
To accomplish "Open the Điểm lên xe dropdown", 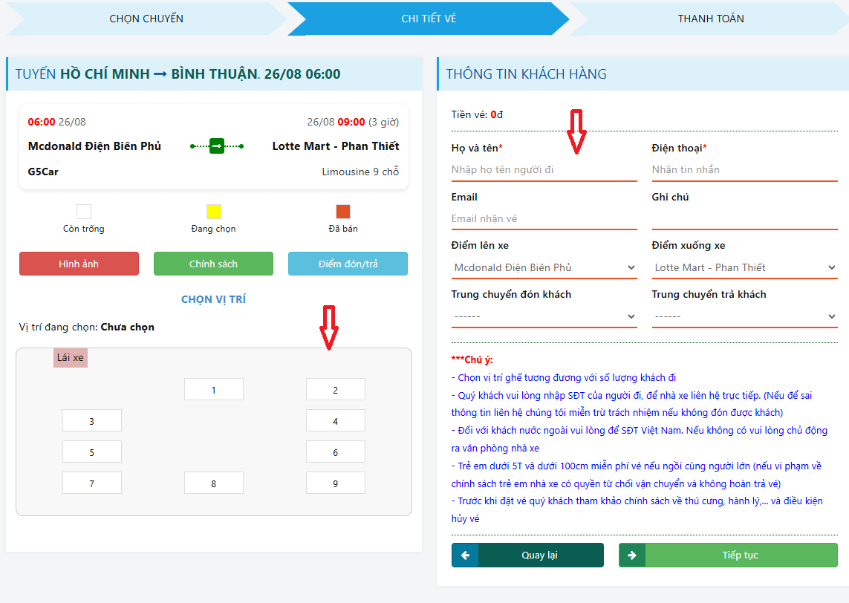I will coord(544,268).
